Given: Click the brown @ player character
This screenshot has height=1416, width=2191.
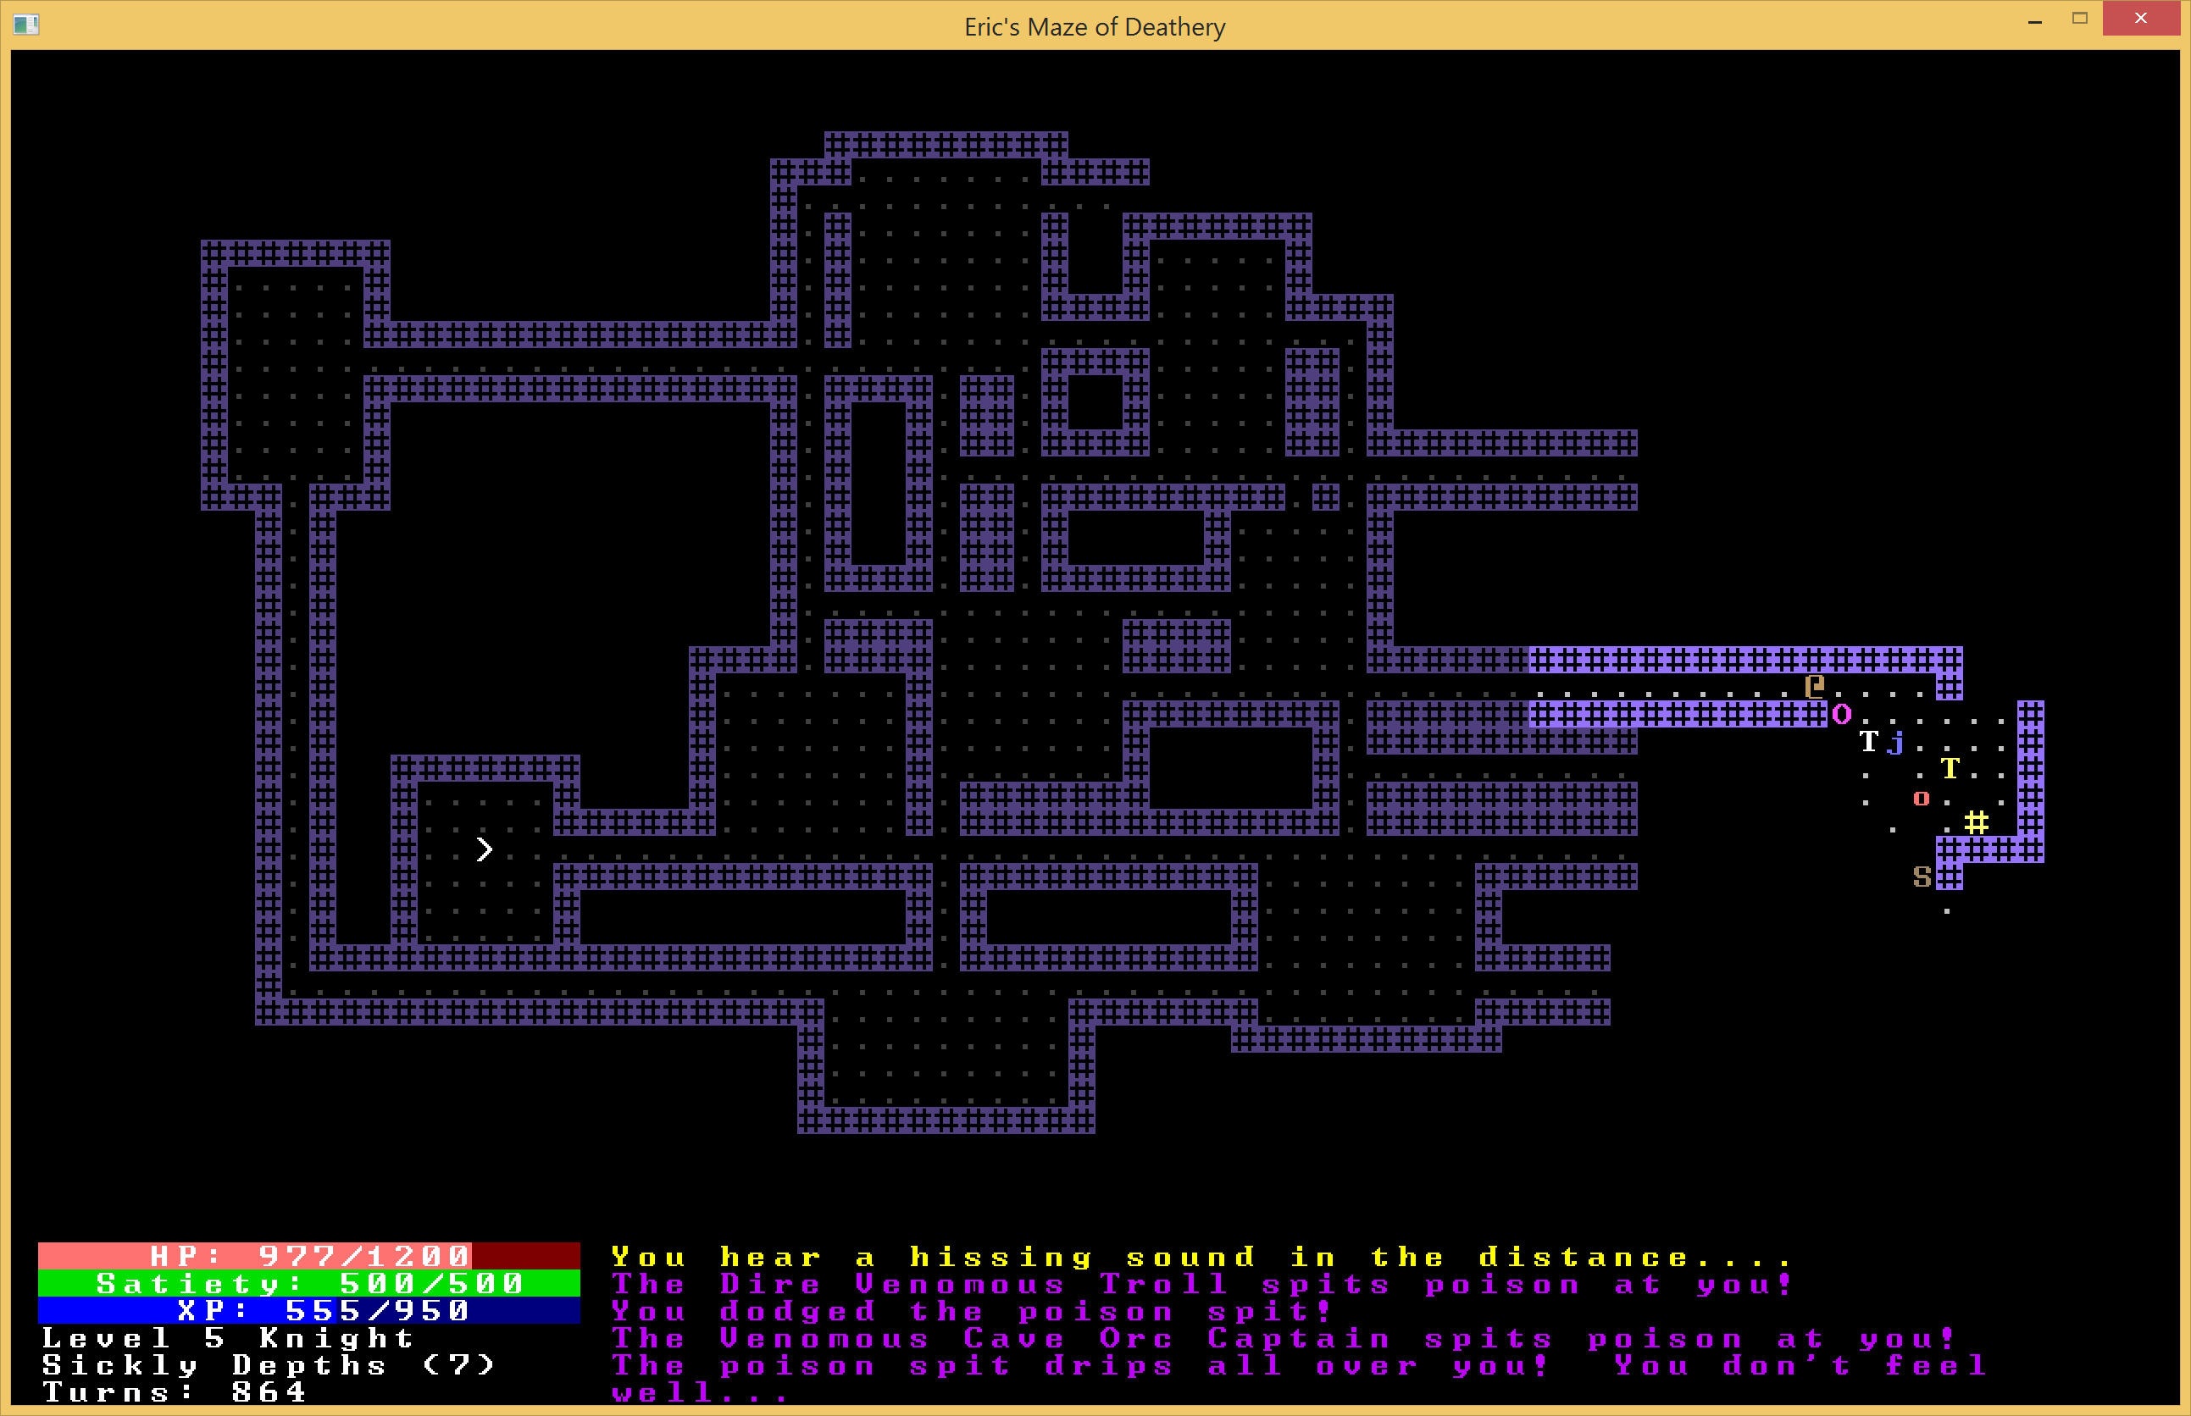Looking at the screenshot, I should click(1814, 686).
